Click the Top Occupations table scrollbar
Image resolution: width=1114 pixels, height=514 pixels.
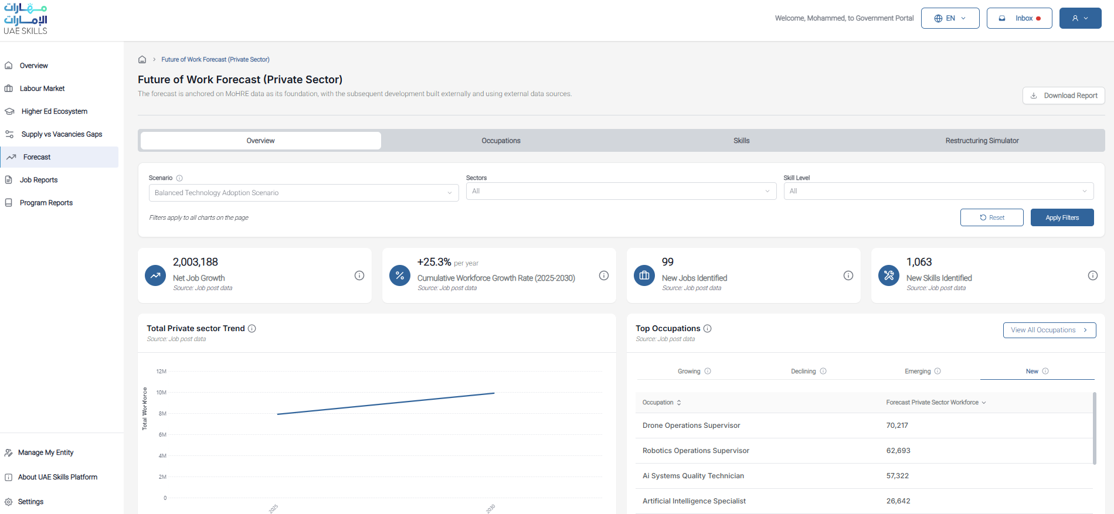click(x=1095, y=428)
